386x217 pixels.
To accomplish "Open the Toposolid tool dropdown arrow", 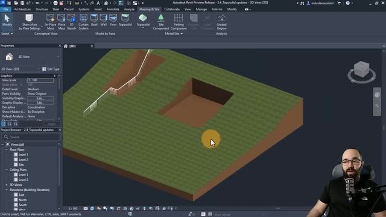I will (143, 28).
